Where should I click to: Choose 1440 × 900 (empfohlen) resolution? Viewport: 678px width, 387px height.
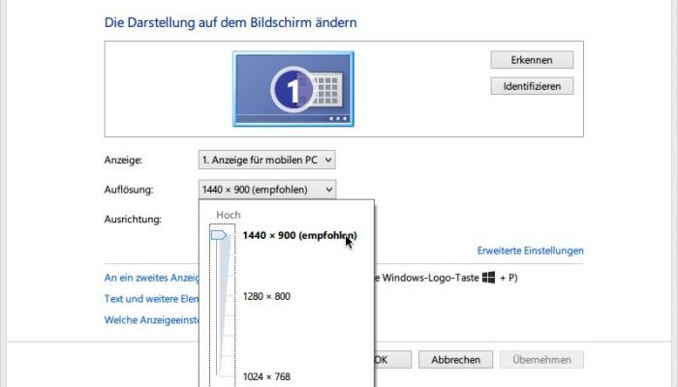click(299, 235)
